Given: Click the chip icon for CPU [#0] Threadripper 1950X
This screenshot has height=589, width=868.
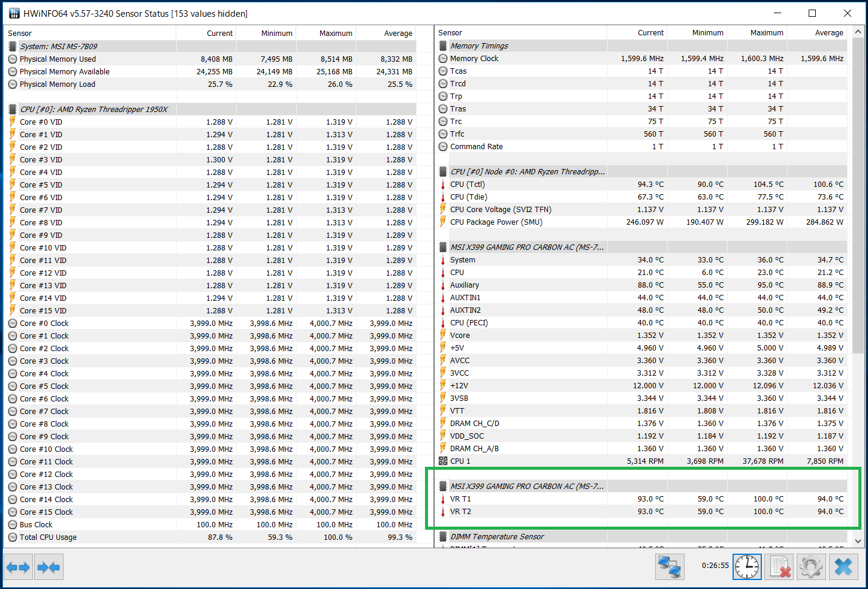Looking at the screenshot, I should tap(13, 109).
